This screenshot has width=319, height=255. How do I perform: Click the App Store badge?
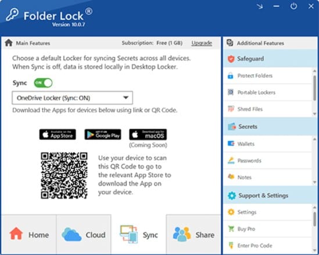point(58,134)
